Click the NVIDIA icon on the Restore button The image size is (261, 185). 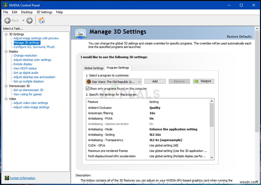[196, 81]
